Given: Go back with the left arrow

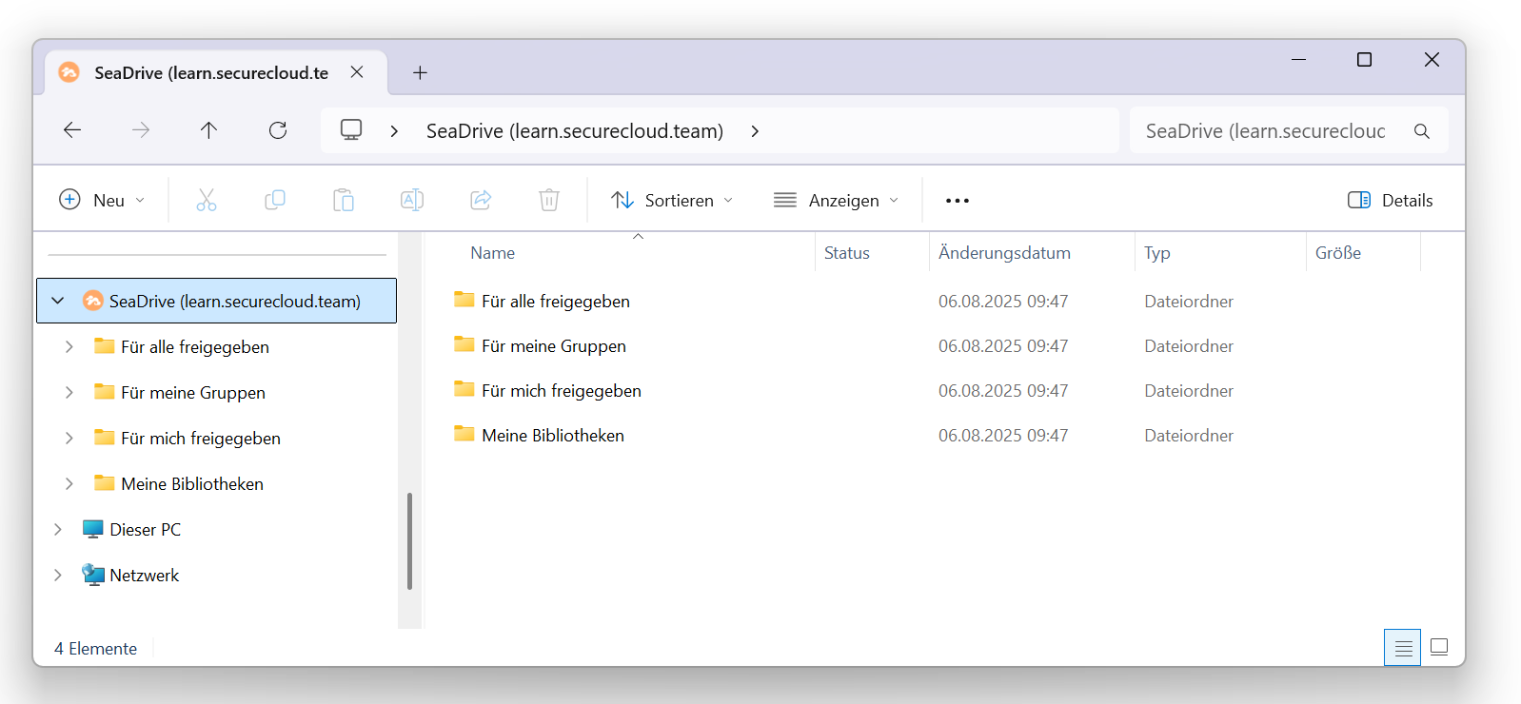Looking at the screenshot, I should (72, 130).
